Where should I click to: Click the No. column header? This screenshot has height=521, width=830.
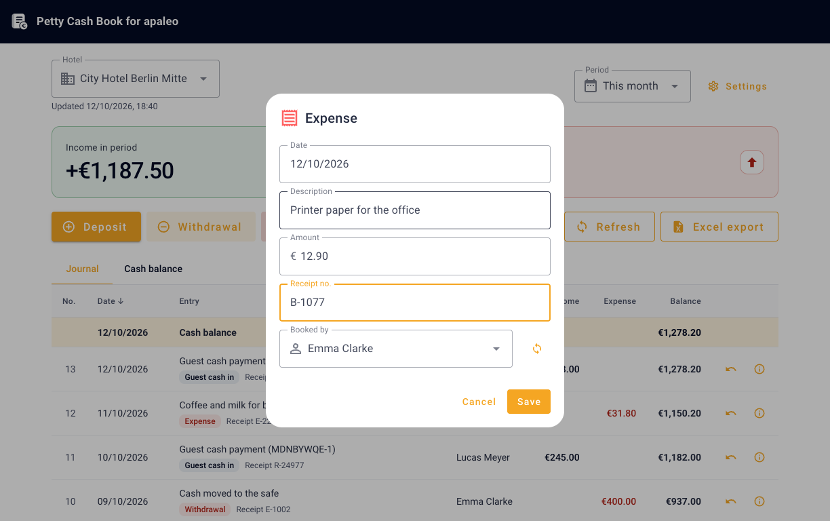(68, 301)
